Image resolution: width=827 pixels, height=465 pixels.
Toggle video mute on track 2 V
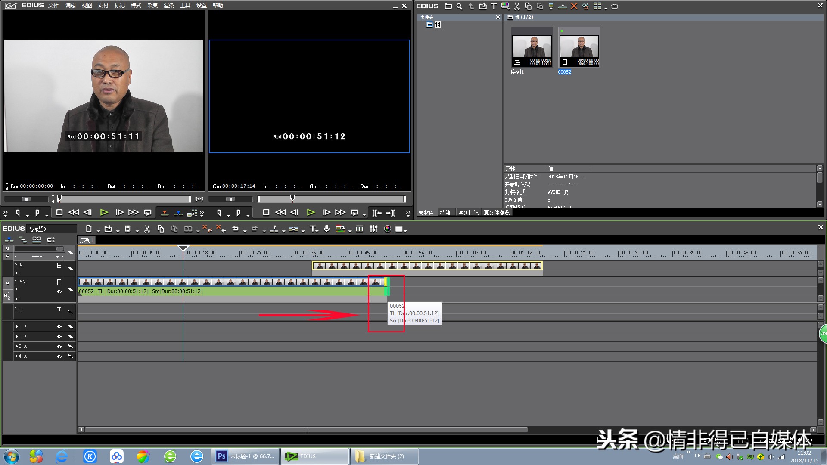point(59,266)
